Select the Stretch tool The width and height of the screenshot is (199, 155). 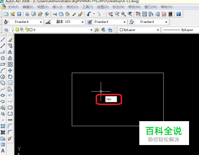10,89
